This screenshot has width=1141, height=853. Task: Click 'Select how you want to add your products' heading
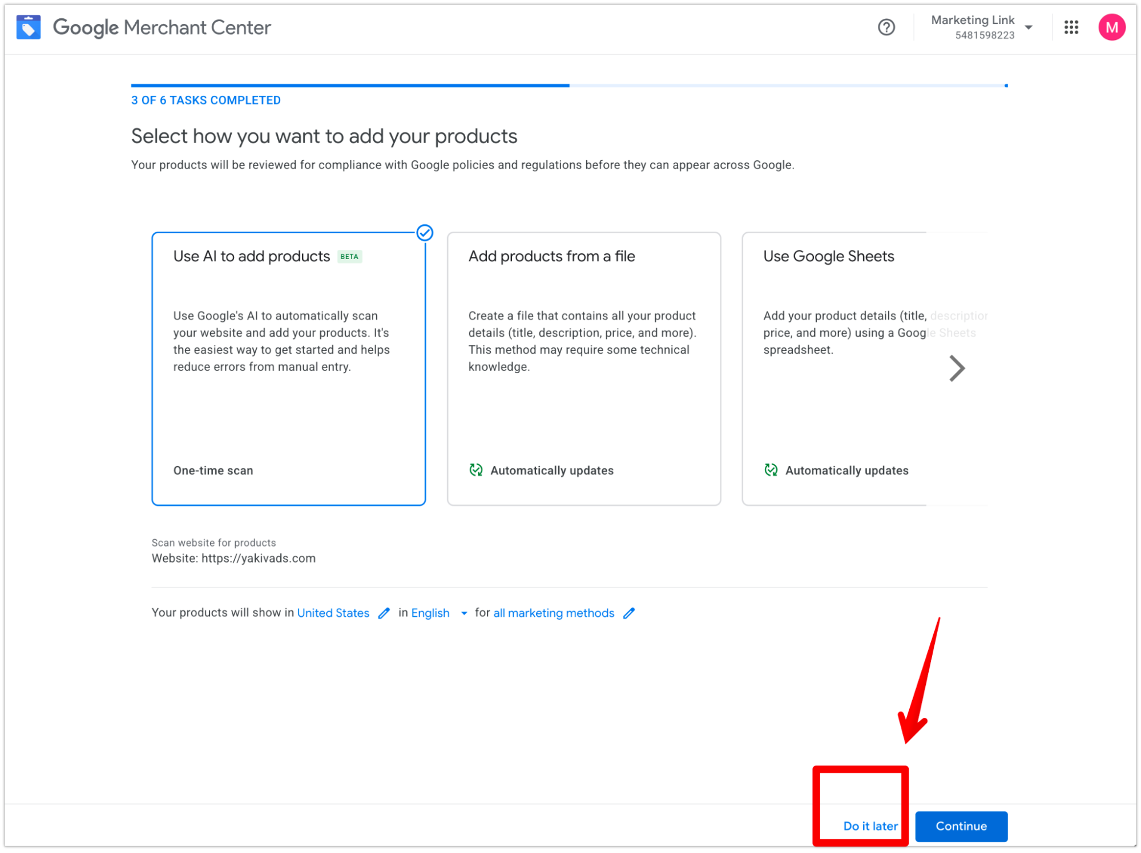point(324,136)
